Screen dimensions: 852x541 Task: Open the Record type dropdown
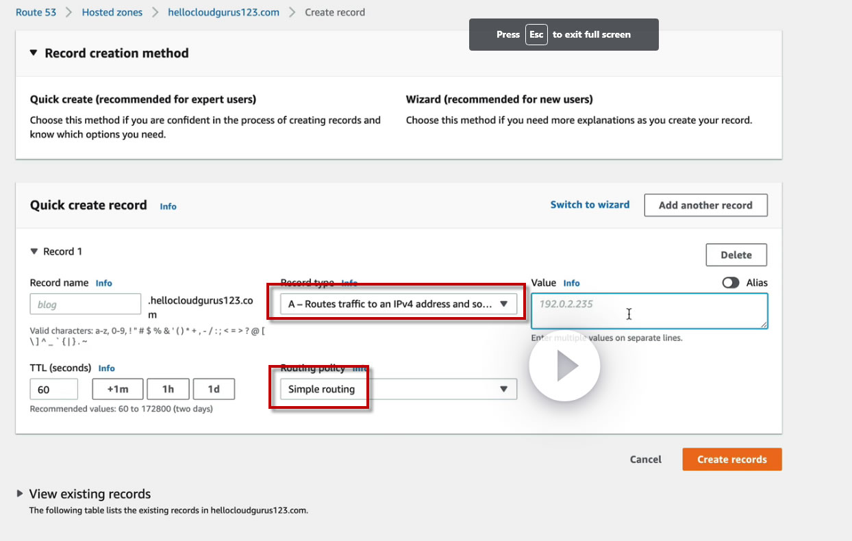point(398,304)
